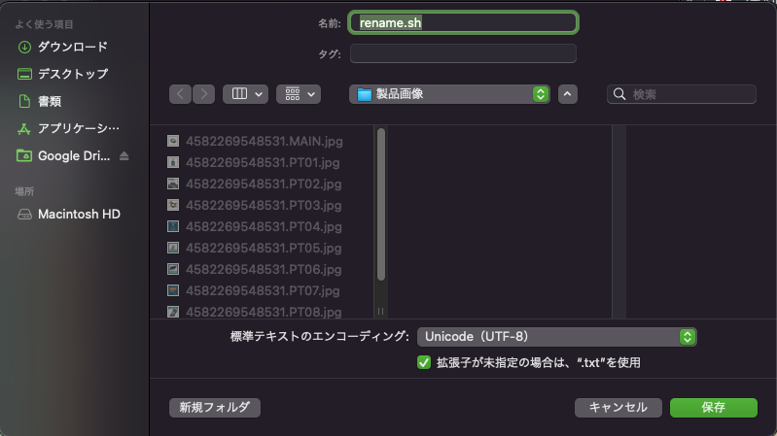Select file 4582269548531.MAIN.jpg
Viewport: 777px width, 436px height.
265,142
